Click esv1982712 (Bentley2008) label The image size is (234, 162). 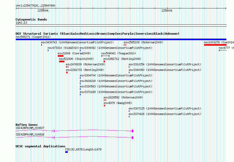click(122, 59)
